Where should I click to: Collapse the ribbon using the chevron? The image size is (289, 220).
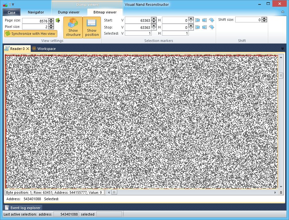283,12
